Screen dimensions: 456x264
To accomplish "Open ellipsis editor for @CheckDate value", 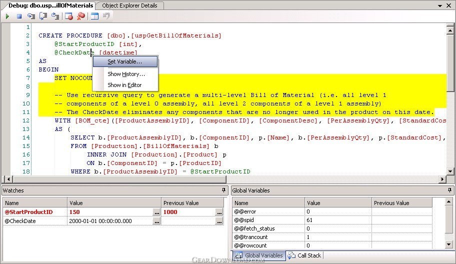I will [x=157, y=221].
